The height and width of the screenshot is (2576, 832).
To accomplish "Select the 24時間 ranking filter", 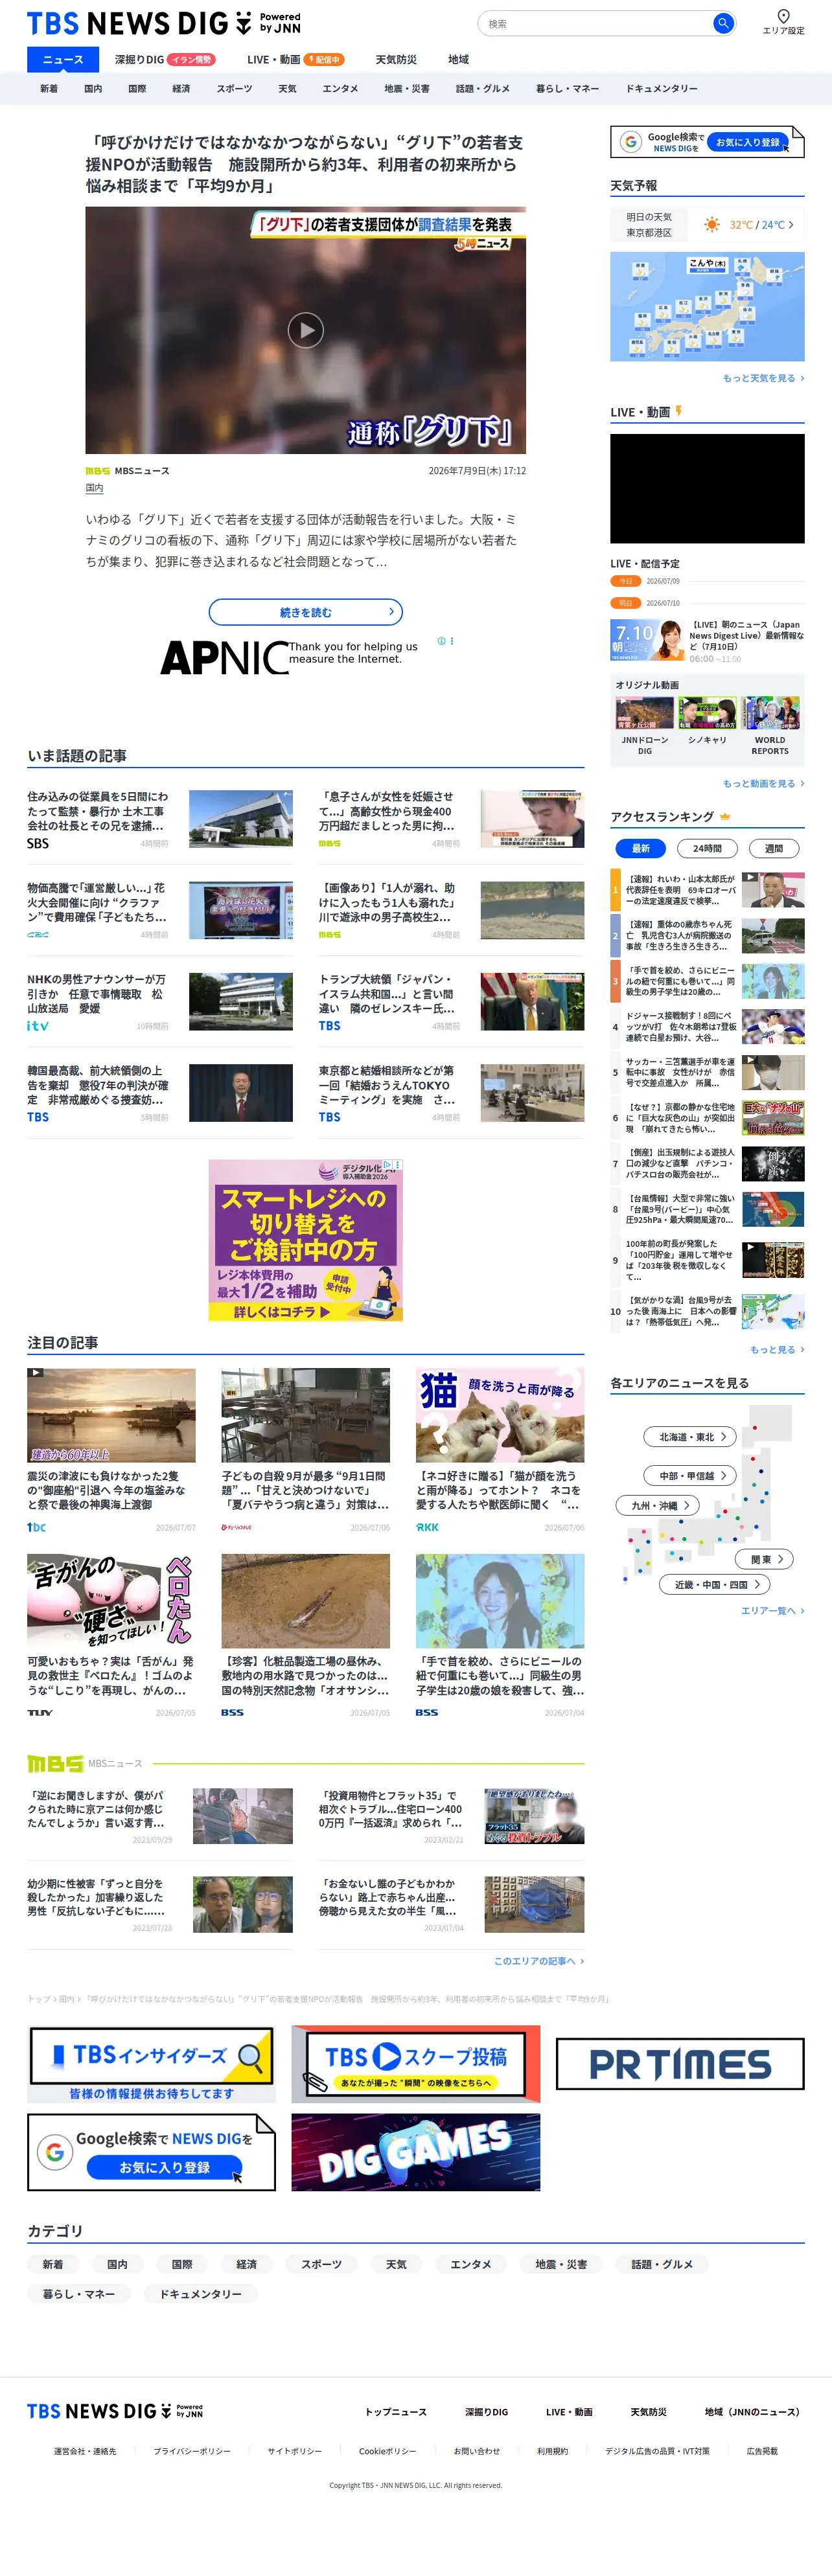I will coord(707,848).
